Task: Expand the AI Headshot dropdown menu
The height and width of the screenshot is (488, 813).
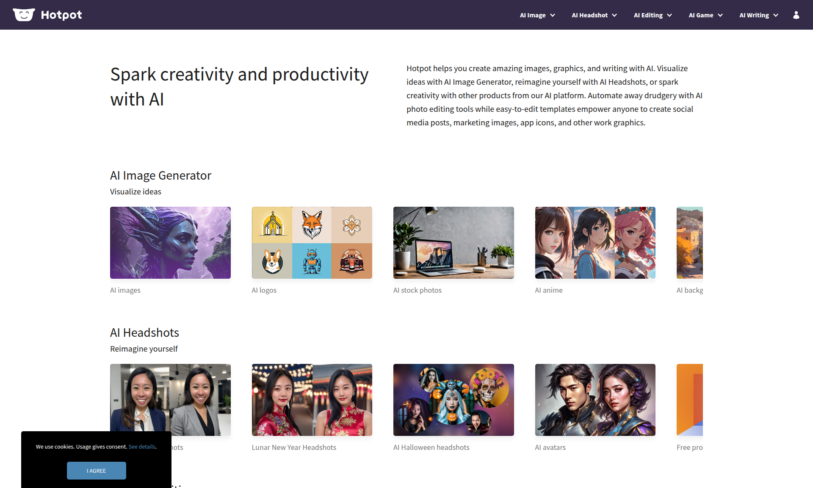Action: (594, 15)
